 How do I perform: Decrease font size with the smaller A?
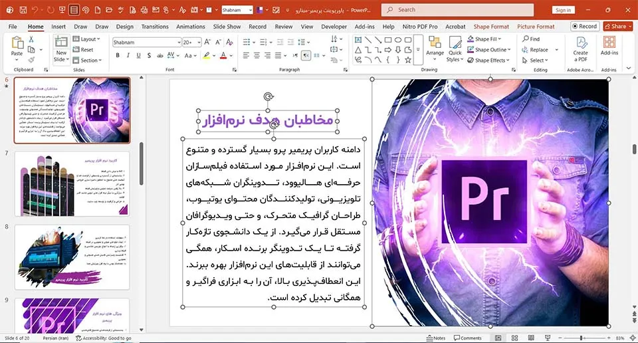point(219,42)
